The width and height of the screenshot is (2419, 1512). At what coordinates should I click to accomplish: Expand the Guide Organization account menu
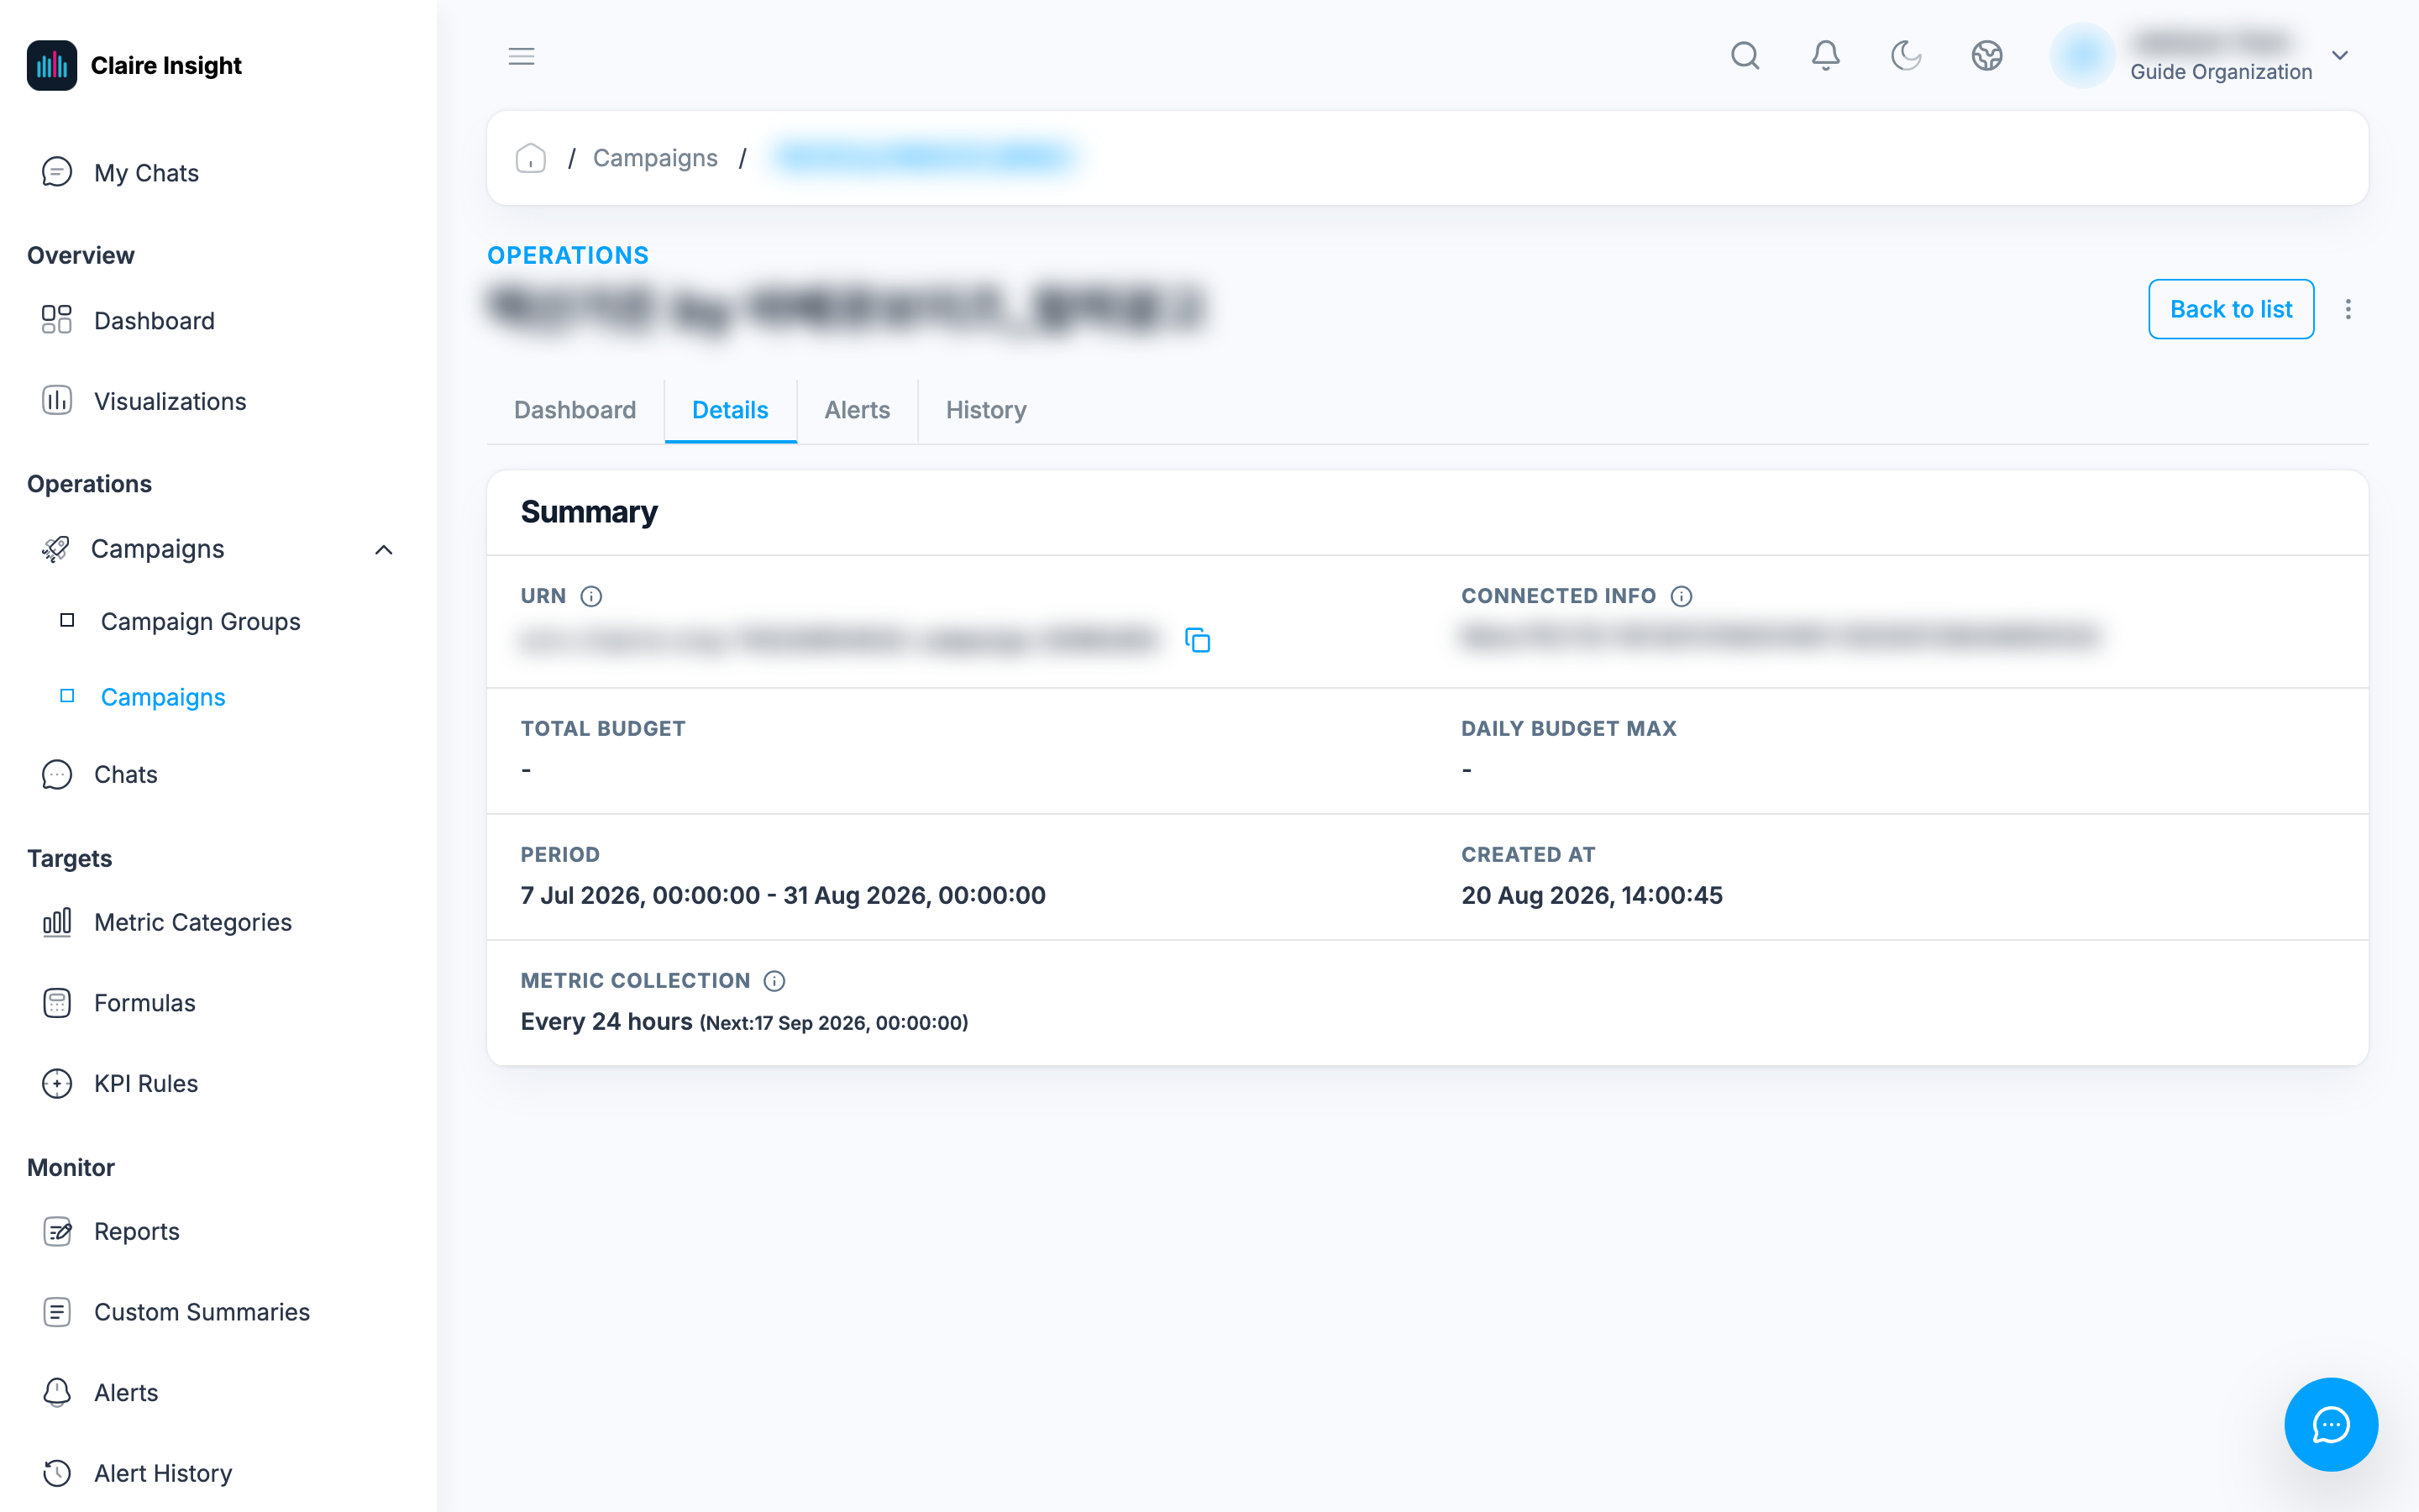click(x=2339, y=56)
